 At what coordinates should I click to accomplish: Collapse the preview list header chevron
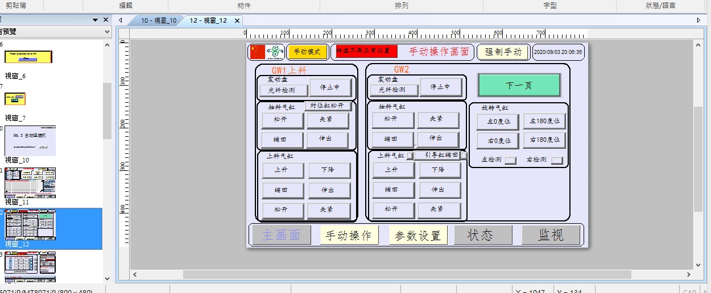(x=106, y=32)
